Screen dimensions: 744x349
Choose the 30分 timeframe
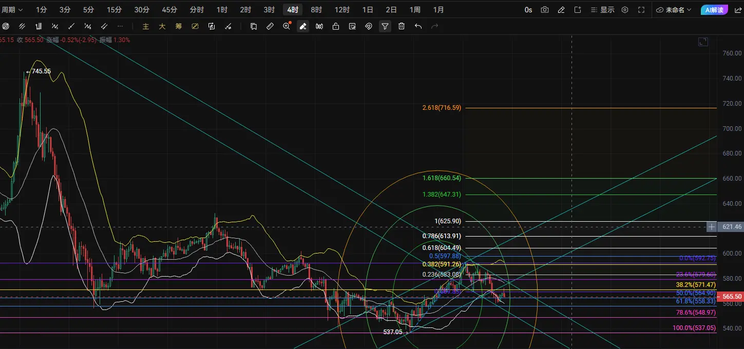[x=142, y=10]
